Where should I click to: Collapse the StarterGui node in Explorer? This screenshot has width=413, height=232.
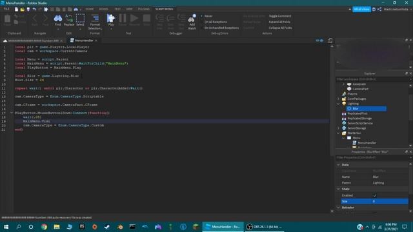(x=338, y=133)
